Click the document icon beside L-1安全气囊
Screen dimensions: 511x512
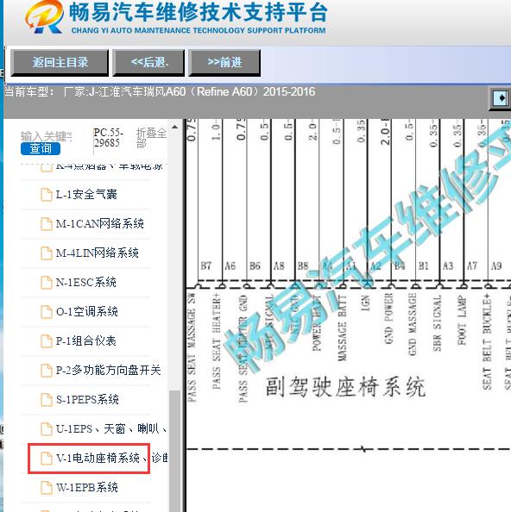coord(46,195)
